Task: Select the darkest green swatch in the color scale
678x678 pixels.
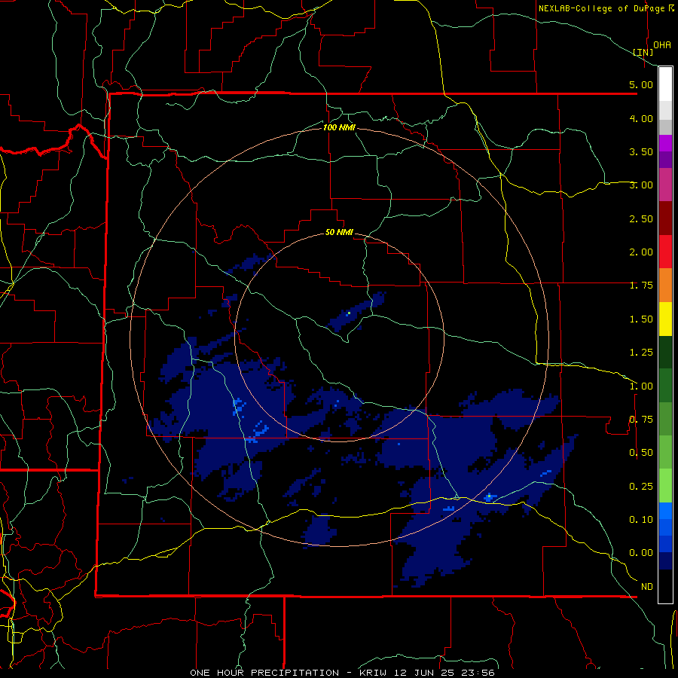Action: point(665,352)
